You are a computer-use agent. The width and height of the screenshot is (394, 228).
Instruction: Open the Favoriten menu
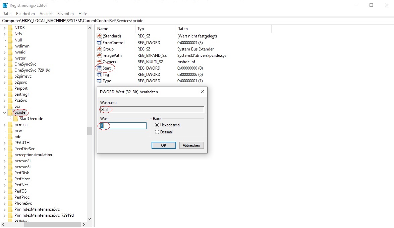pyautogui.click(x=65, y=13)
